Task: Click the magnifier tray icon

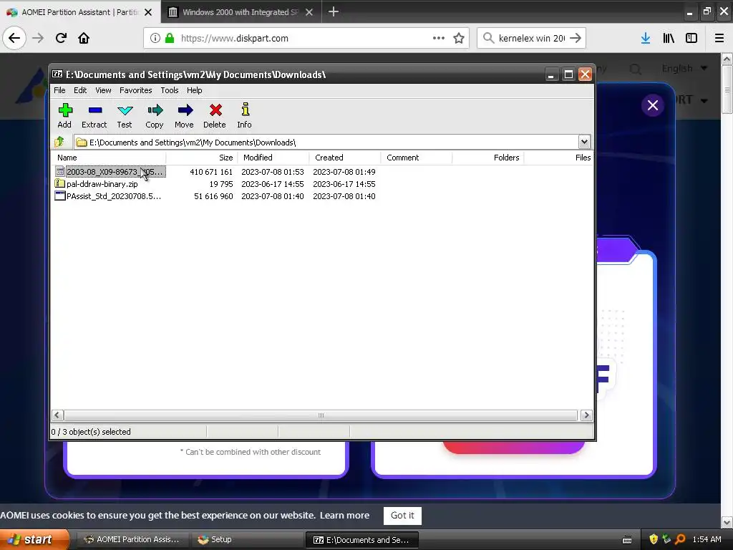Action: pyautogui.click(x=680, y=539)
